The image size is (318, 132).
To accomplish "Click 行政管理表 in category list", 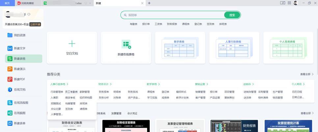I will point(57,92).
